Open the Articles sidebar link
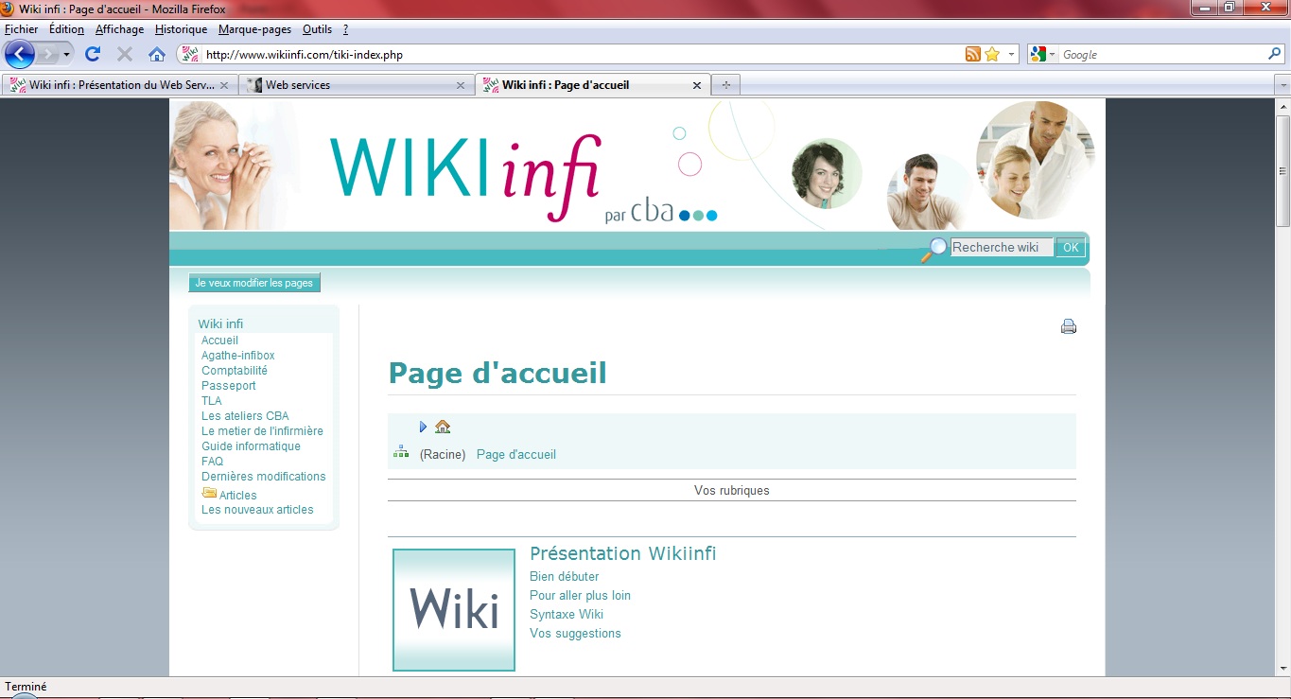Screen dimensions: 1291x699 click(238, 496)
